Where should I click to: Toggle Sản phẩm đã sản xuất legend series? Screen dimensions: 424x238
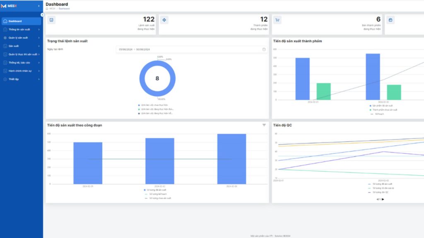point(381,106)
